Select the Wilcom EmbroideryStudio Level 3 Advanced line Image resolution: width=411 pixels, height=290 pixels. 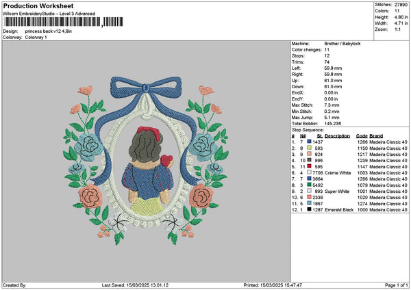[x=49, y=14]
